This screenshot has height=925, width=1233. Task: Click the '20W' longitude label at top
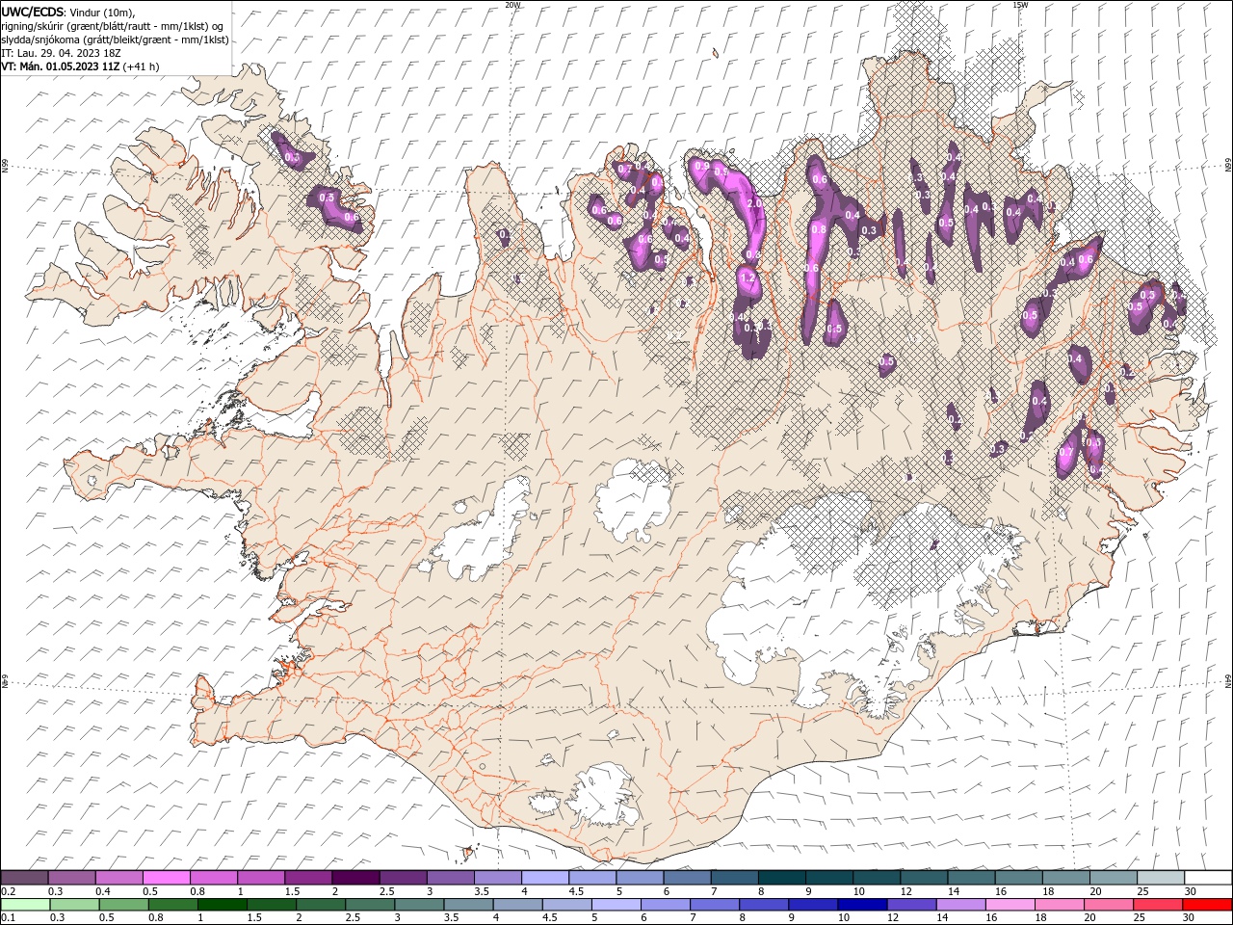(513, 5)
